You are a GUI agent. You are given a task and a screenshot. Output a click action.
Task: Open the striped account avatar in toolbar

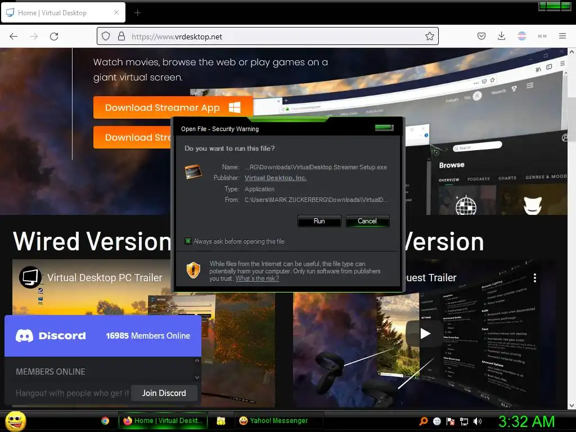(522, 36)
